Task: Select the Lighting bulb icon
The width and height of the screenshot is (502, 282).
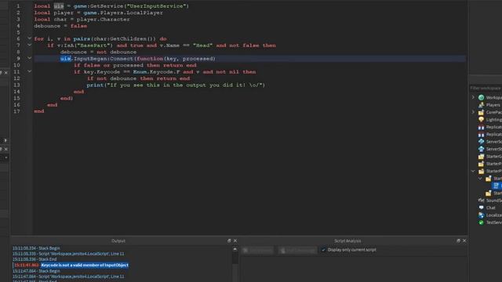Action: tap(481, 120)
